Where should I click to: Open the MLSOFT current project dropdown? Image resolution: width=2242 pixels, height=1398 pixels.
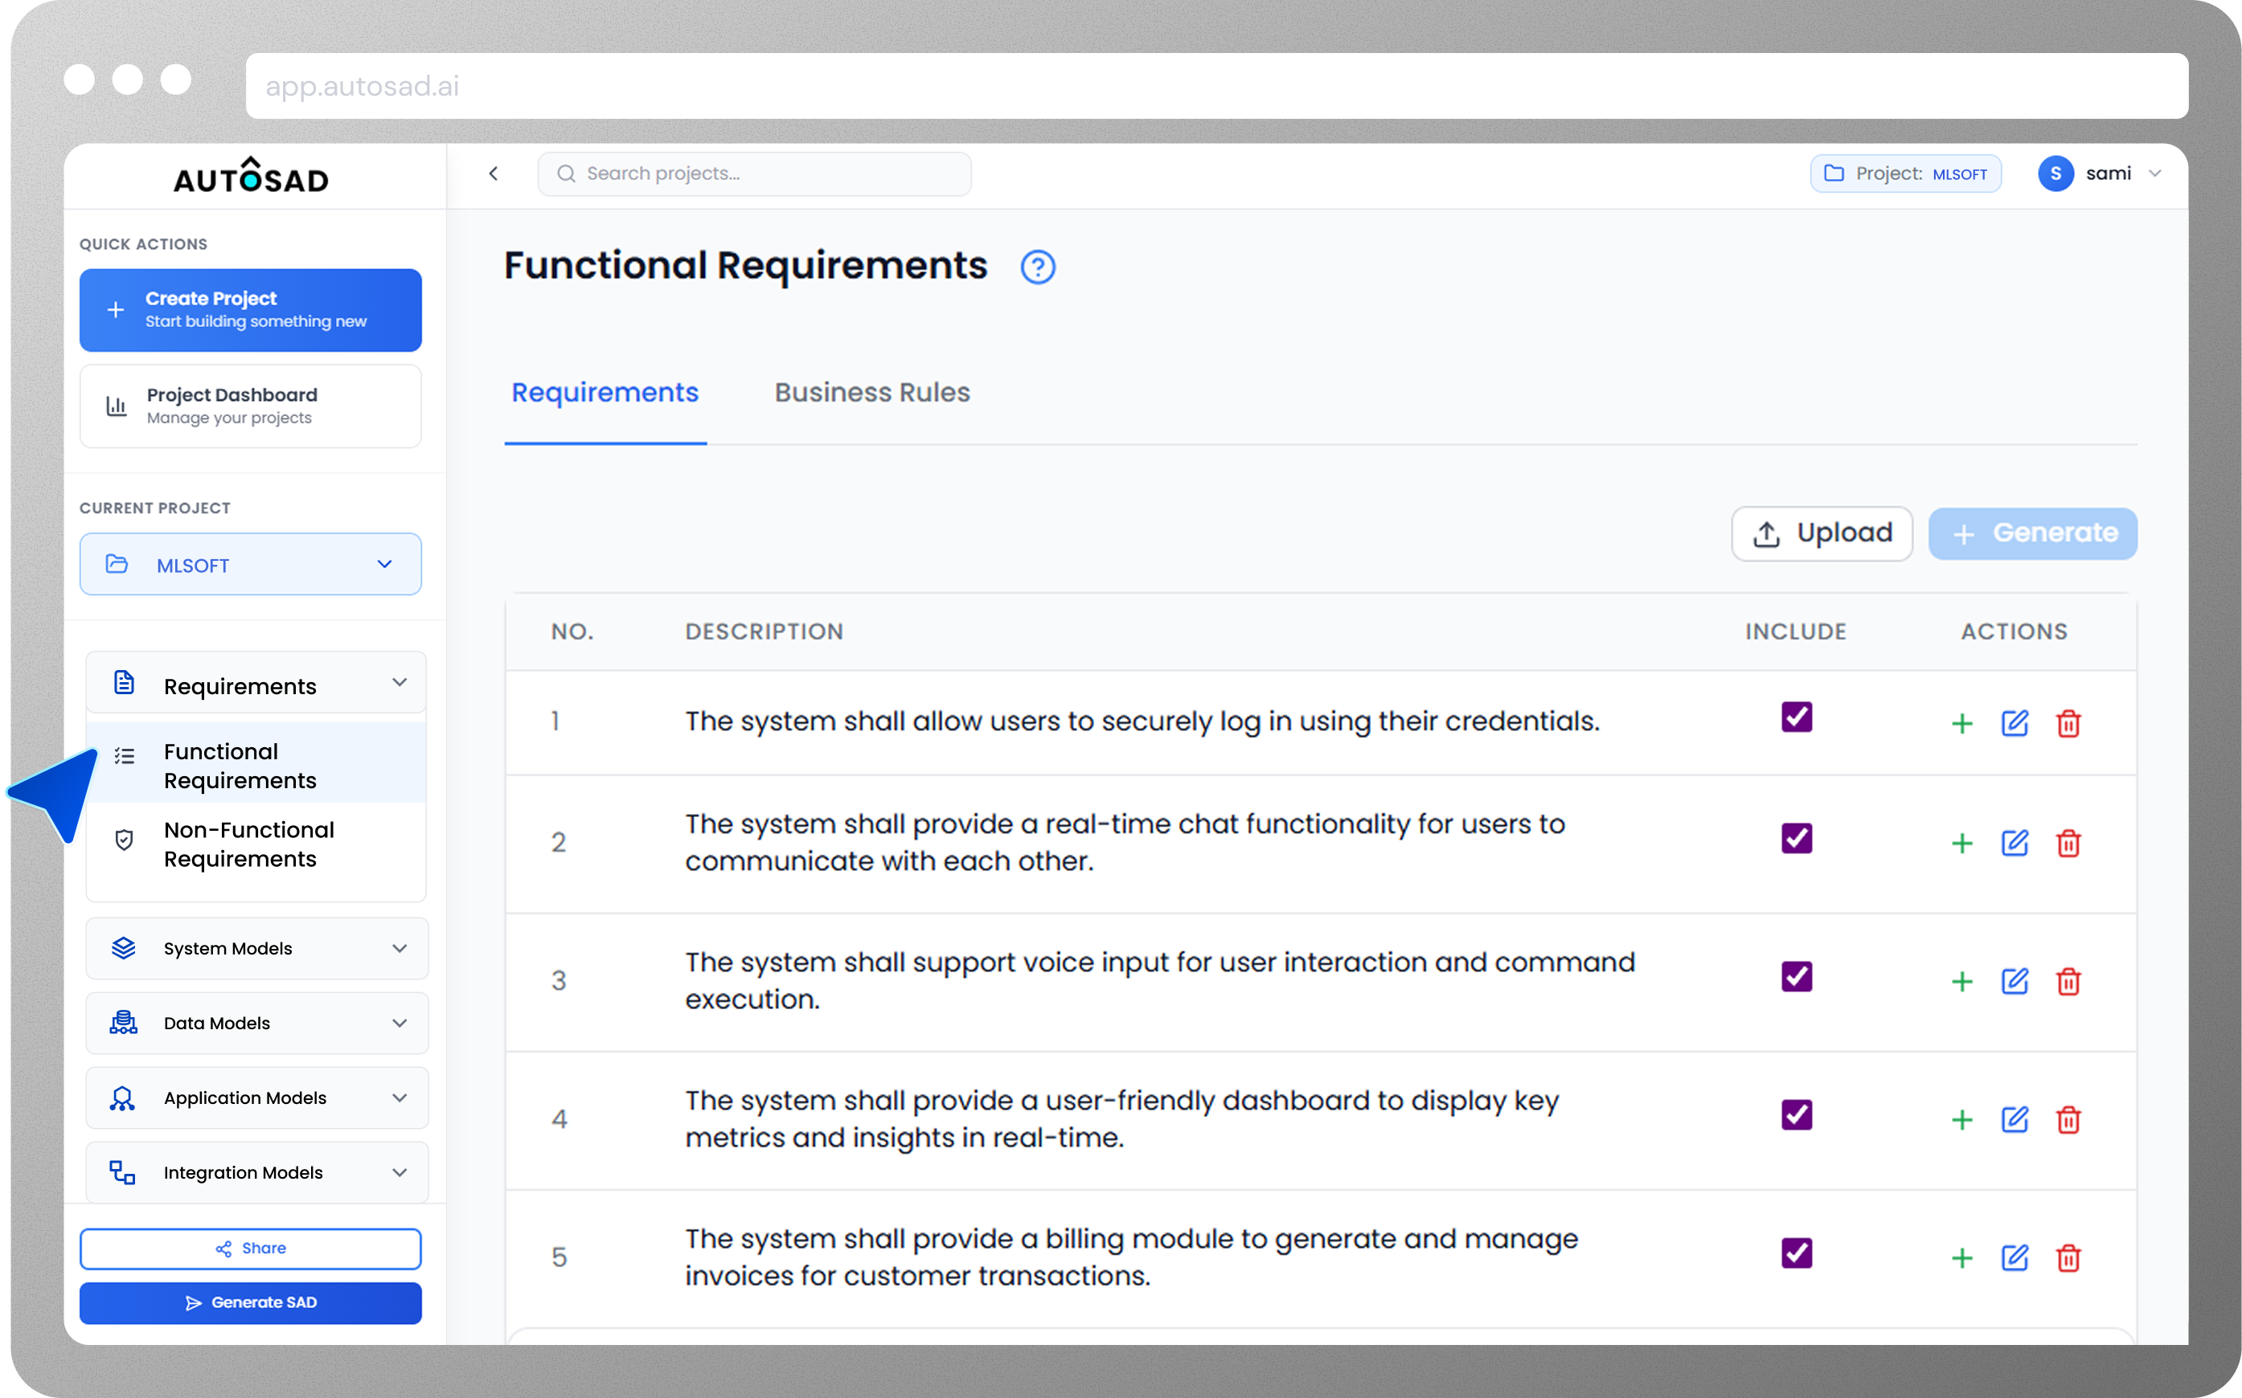coord(251,565)
